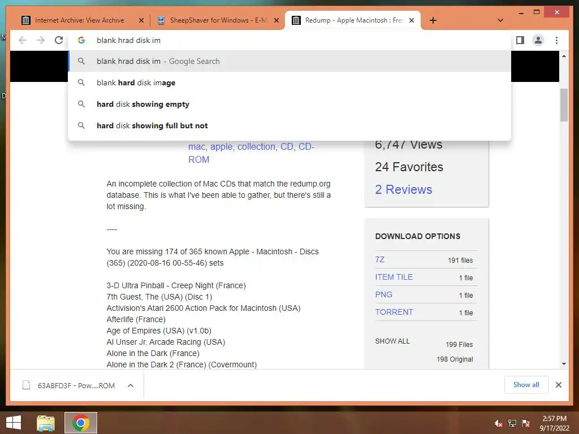Click search icon beside 'hard disk showing full but not'

pos(81,125)
